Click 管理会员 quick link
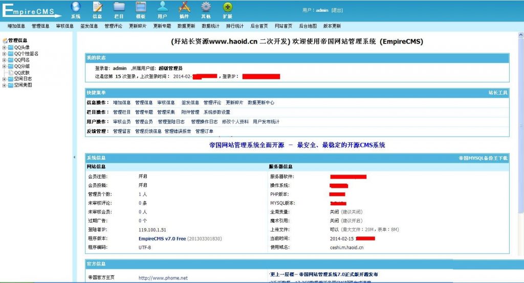The image size is (524, 283). pyautogui.click(x=144, y=122)
